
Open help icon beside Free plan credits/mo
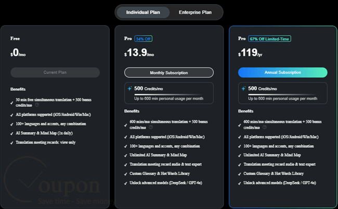pyautogui.click(x=37, y=105)
